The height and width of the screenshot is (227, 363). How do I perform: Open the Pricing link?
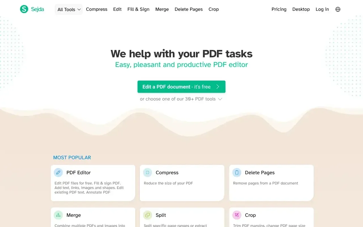click(279, 9)
